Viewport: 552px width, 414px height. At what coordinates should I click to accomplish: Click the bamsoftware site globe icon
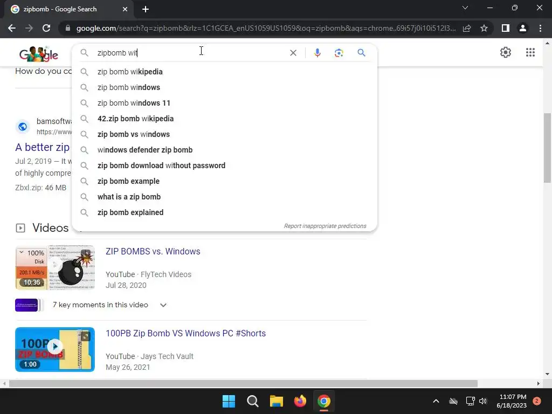pyautogui.click(x=23, y=126)
